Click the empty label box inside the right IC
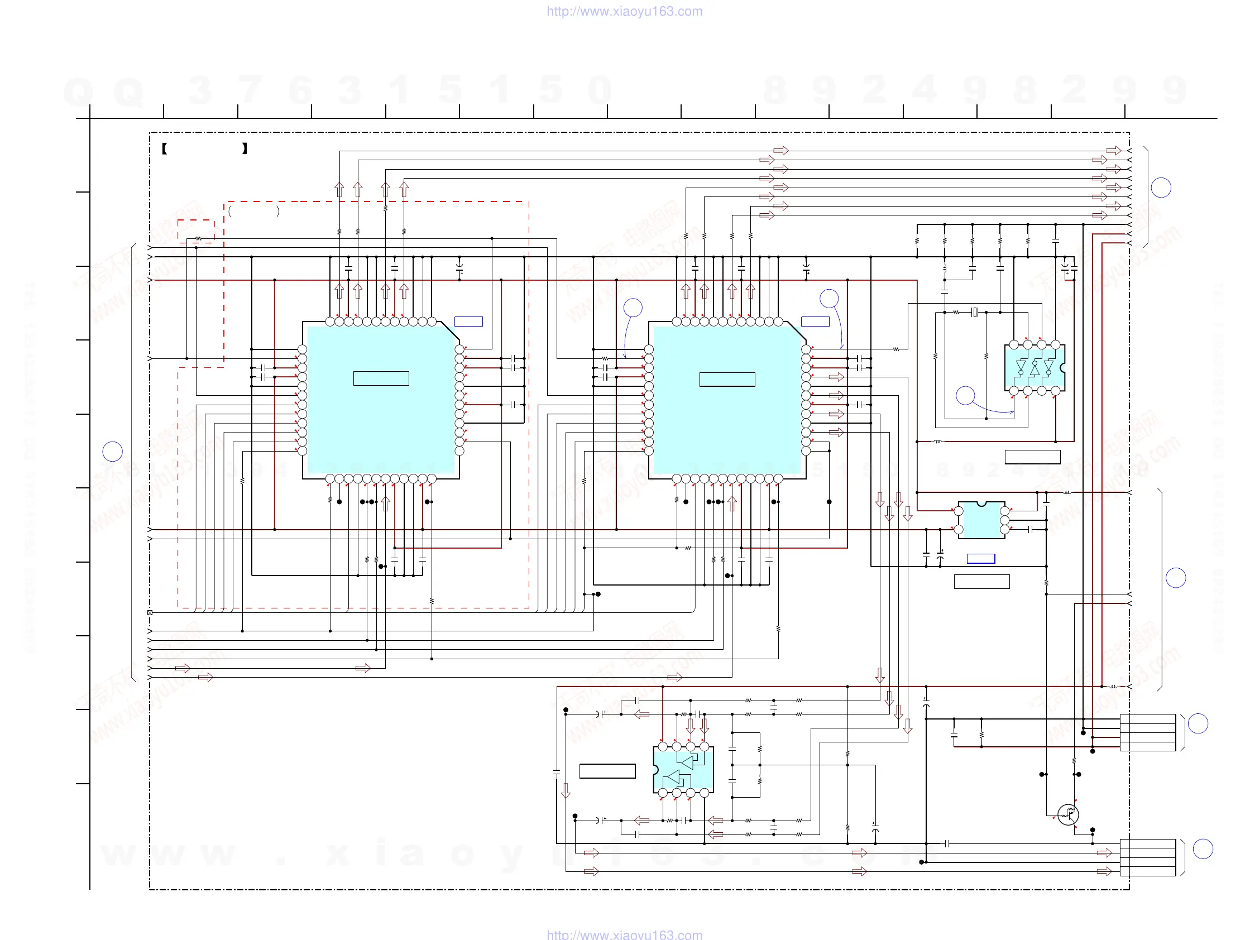This screenshot has height=940, width=1250. [727, 380]
